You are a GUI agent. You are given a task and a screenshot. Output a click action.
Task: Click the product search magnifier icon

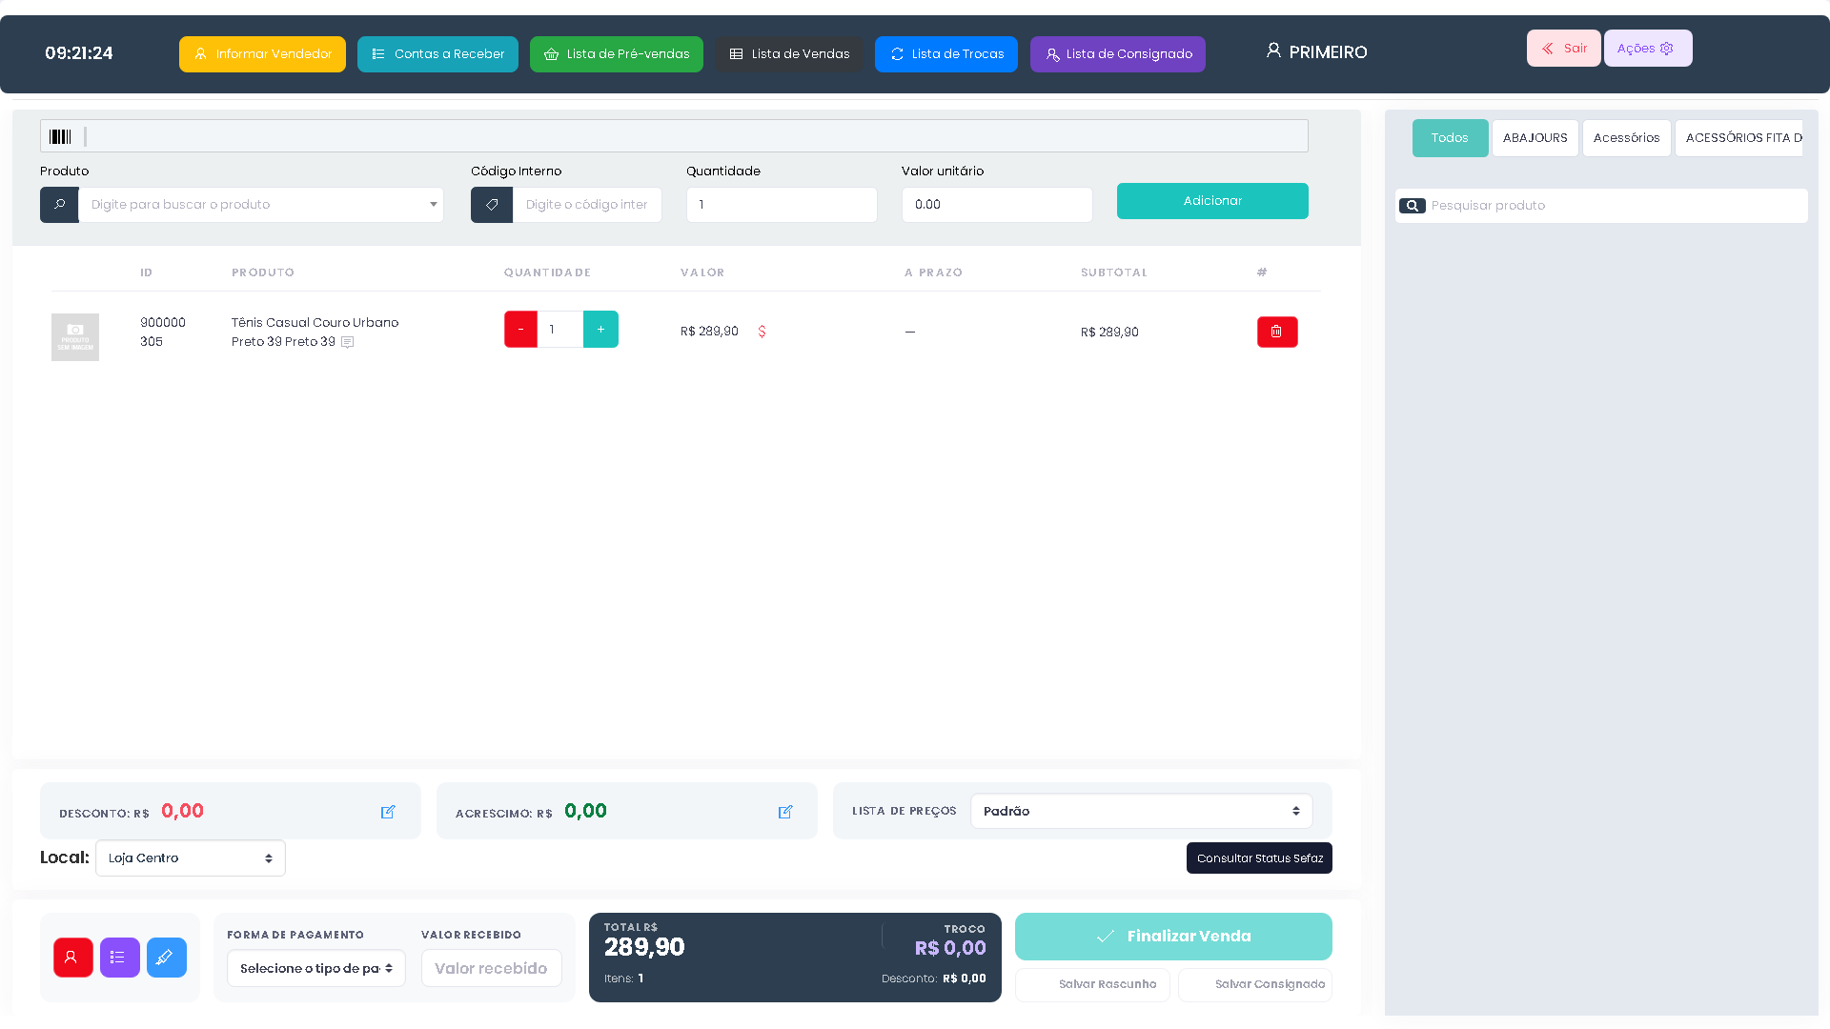click(59, 205)
